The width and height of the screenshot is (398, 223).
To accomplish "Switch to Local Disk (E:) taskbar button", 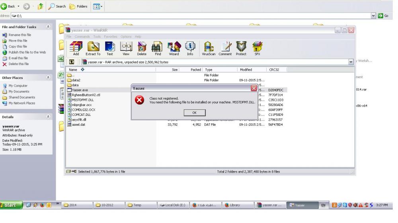I will click(x=173, y=205).
